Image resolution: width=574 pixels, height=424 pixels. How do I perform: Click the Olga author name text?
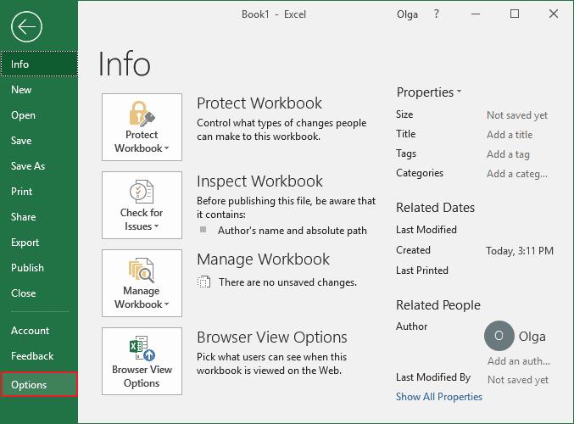click(x=532, y=337)
